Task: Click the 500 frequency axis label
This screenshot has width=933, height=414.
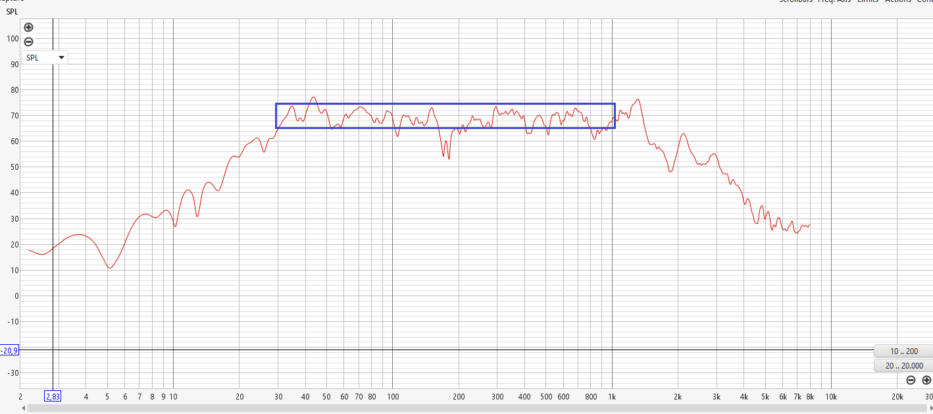Action: tap(546, 396)
